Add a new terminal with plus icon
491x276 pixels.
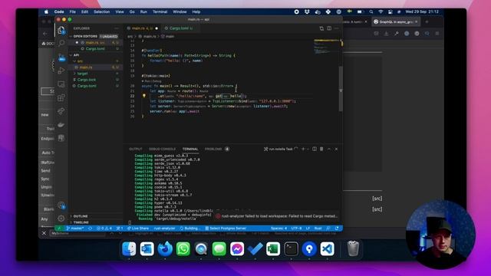(x=303, y=149)
